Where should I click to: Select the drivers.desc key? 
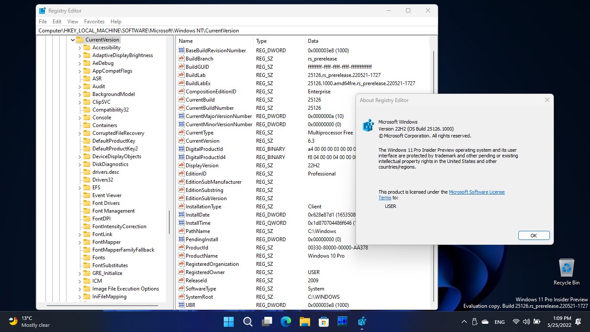coord(105,172)
